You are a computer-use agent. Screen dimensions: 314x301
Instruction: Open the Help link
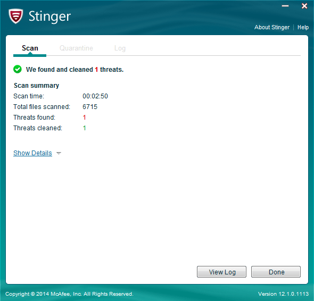303,27
